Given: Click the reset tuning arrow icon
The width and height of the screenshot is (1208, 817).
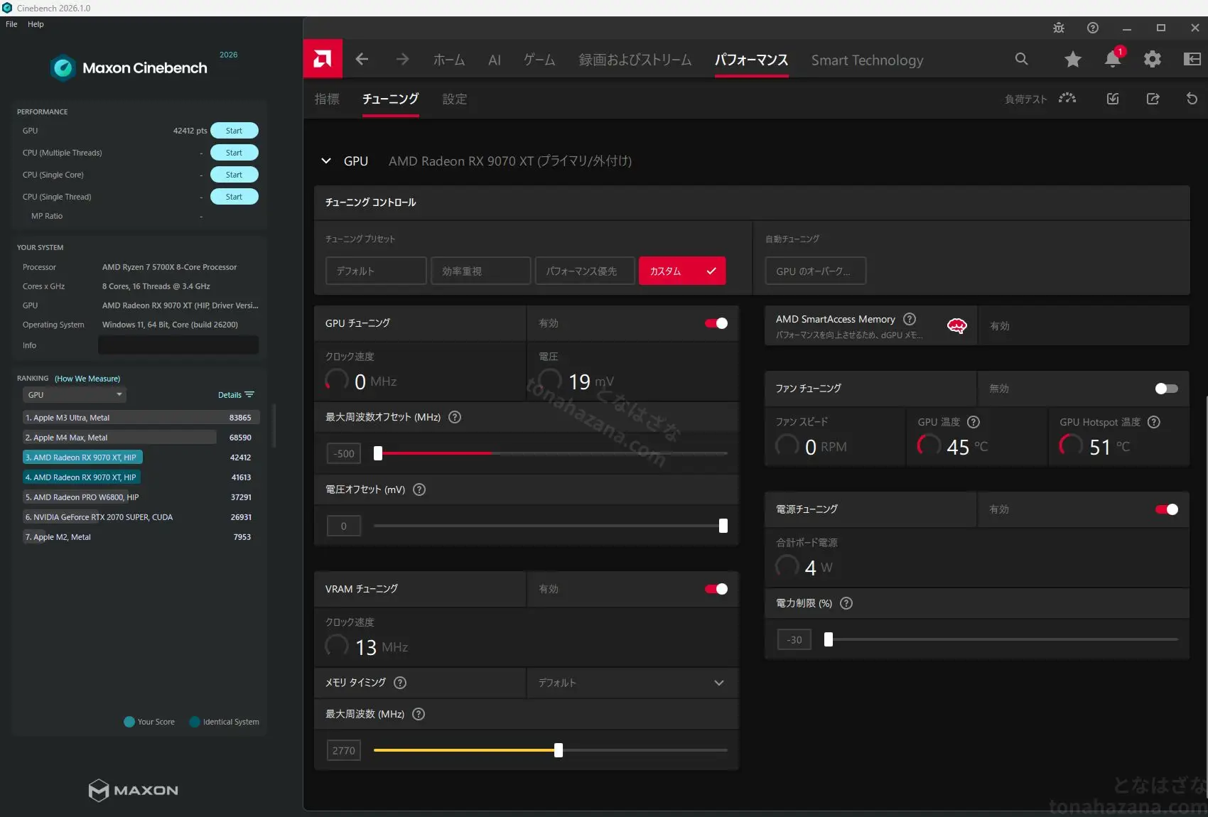Looking at the screenshot, I should (1192, 99).
